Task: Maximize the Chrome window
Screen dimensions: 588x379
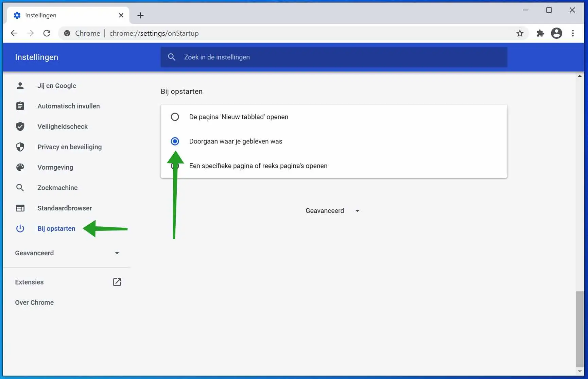Action: pyautogui.click(x=549, y=10)
